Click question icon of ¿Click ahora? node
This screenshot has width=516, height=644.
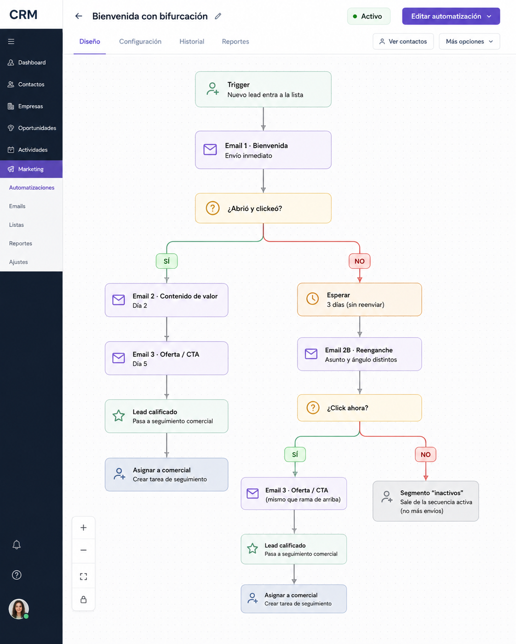(313, 407)
